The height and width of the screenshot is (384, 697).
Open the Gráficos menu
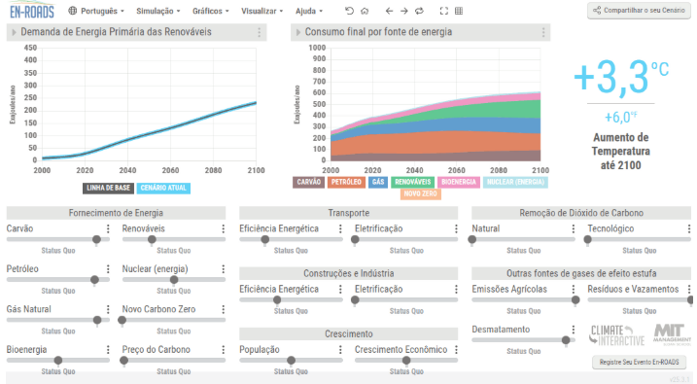click(x=210, y=11)
